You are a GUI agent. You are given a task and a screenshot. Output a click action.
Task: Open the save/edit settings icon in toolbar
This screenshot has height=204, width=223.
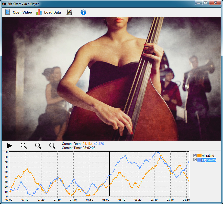click(x=69, y=12)
